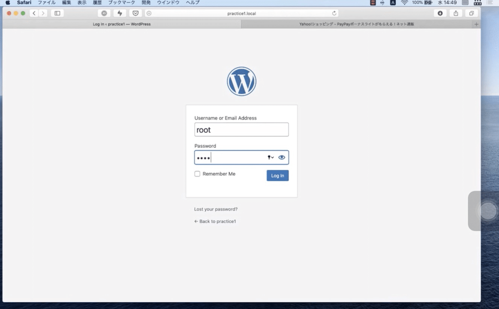Viewport: 499px width, 309px height.
Task: Go forward using Safari's forward arrow
Action: pyautogui.click(x=43, y=13)
